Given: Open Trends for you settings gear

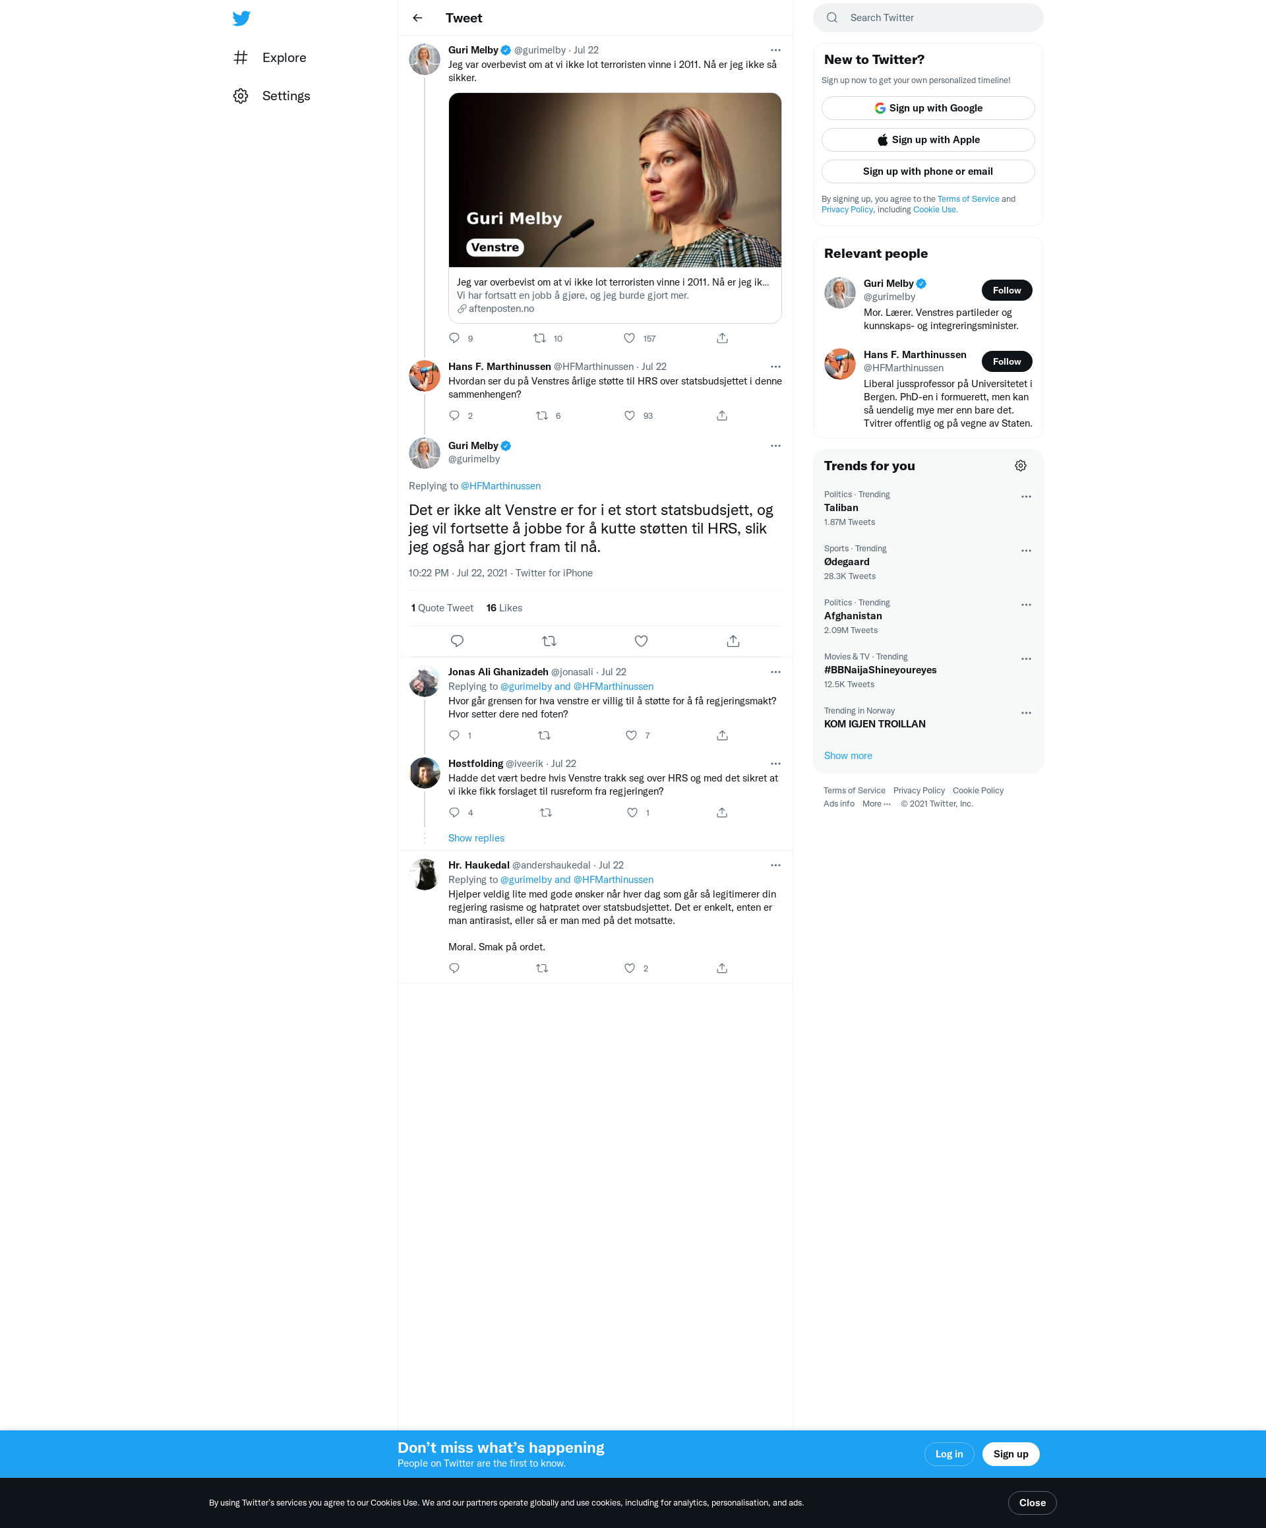Looking at the screenshot, I should click(x=1021, y=466).
